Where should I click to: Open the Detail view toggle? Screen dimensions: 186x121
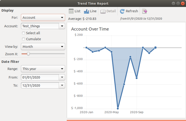[x=108, y=11]
